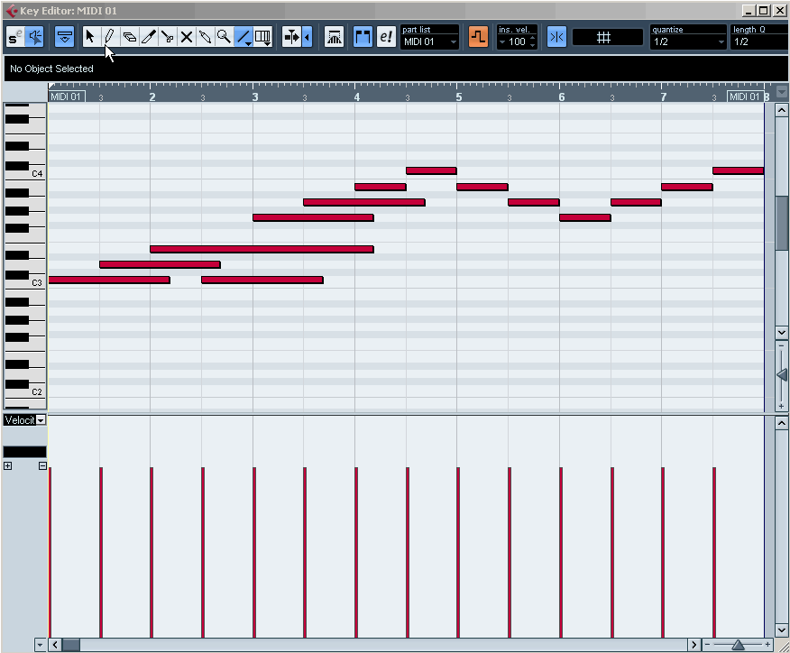The height and width of the screenshot is (653, 790).
Task: Select the Split scissors tool
Action: pyautogui.click(x=167, y=37)
